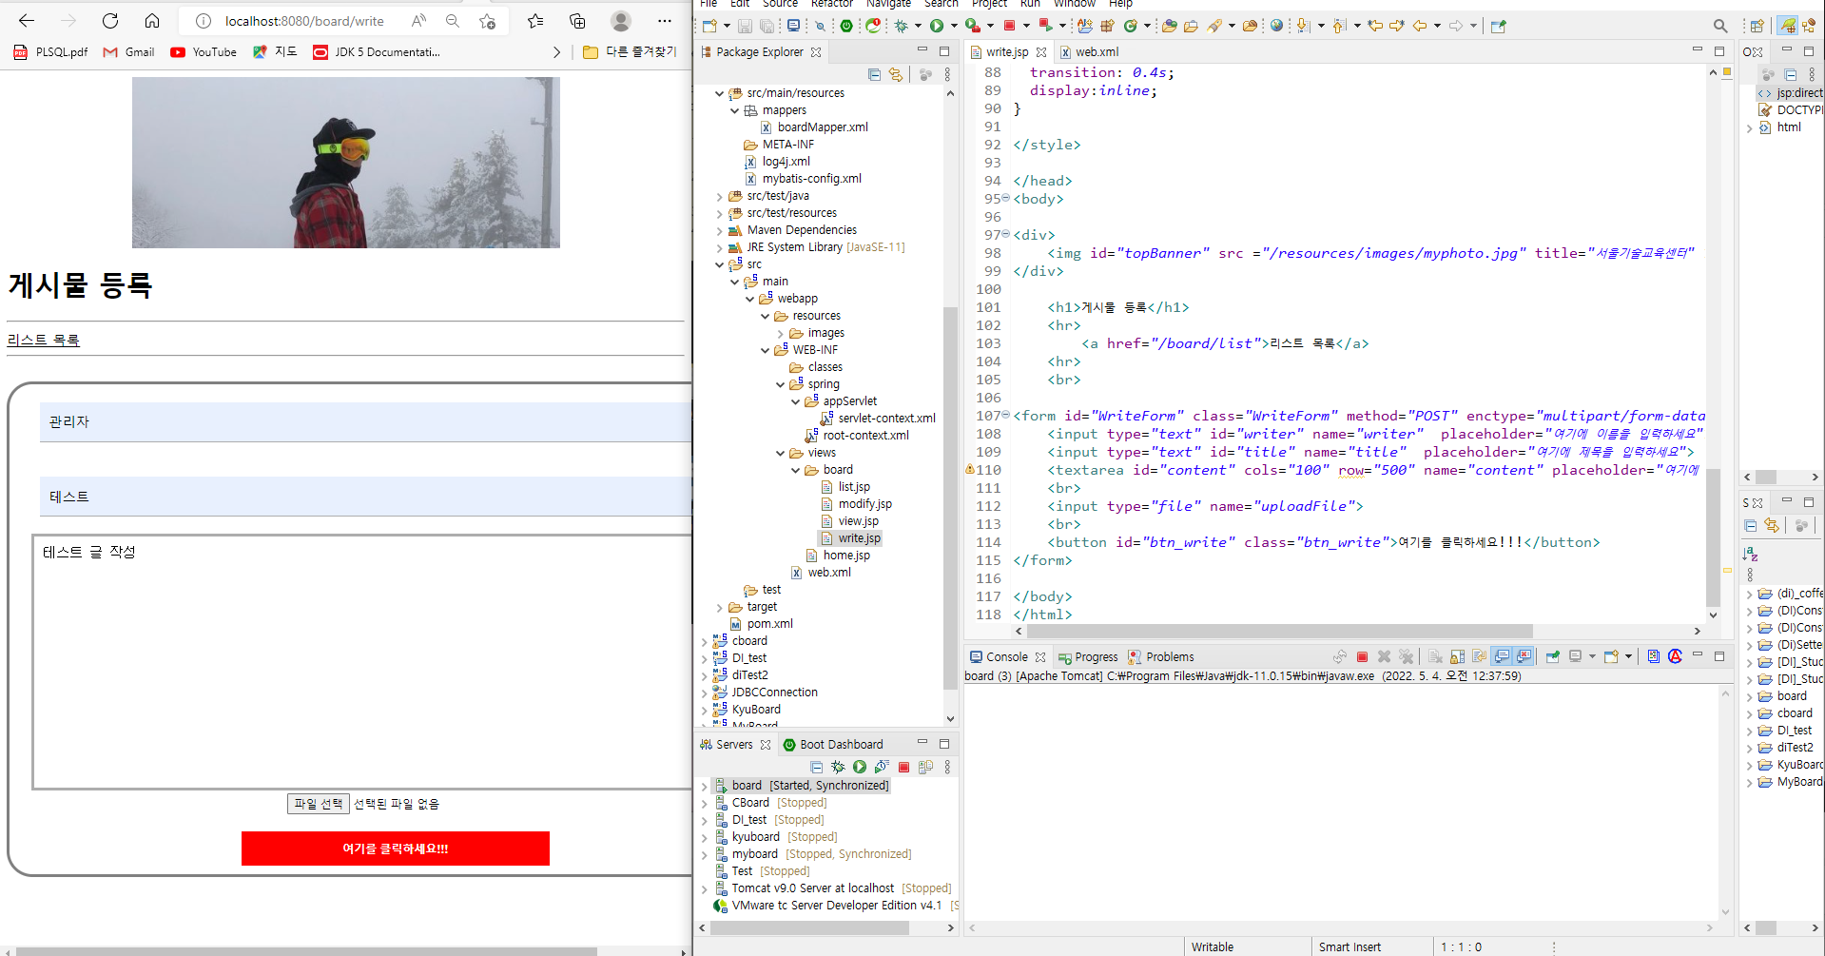
Task: Collapse src/main/resources folder
Action: [720, 93]
